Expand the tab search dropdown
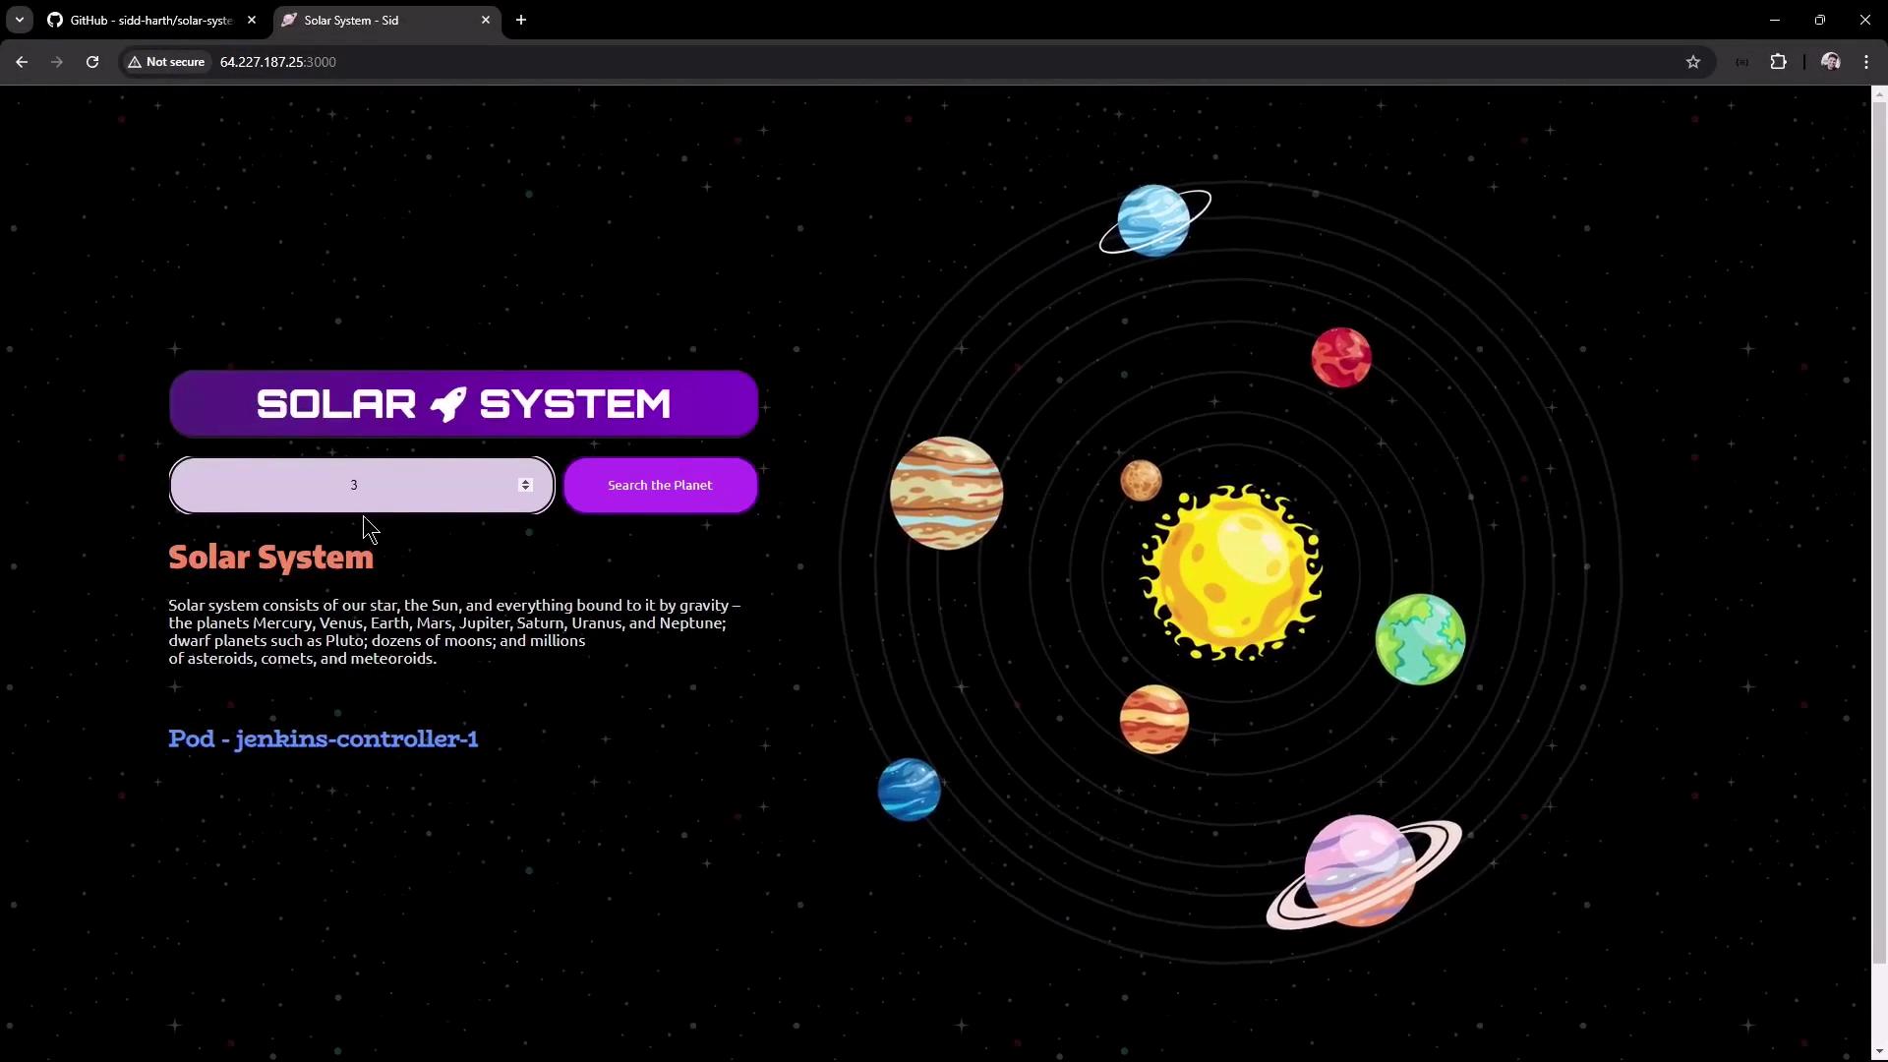The height and width of the screenshot is (1062, 1888). pos(19,20)
